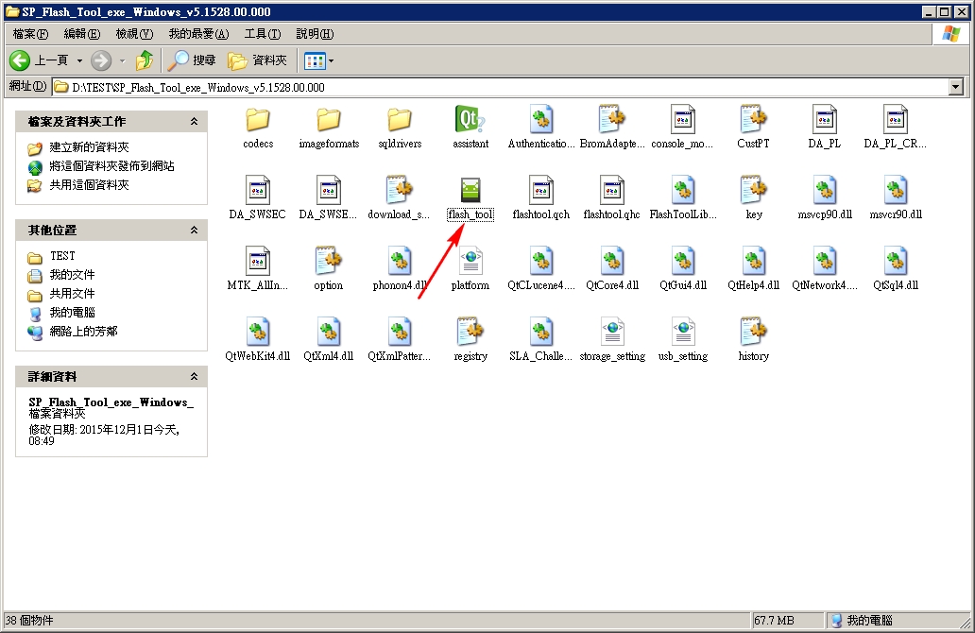Go to 我的電腦 in other places
The width and height of the screenshot is (975, 633).
click(x=72, y=312)
